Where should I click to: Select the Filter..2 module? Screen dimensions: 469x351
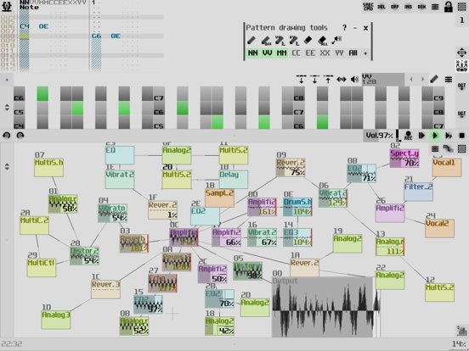click(418, 192)
